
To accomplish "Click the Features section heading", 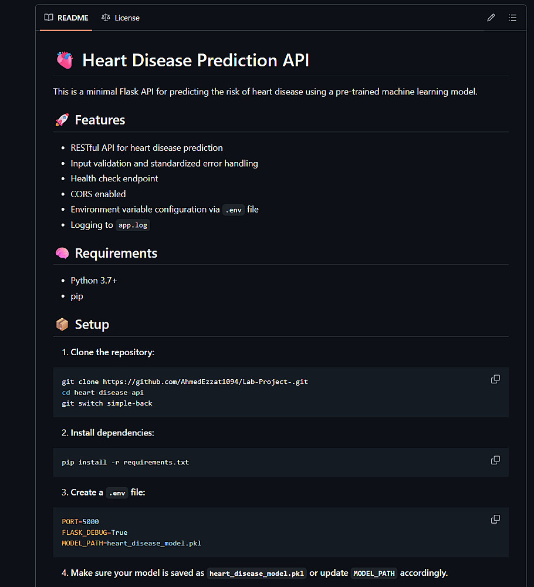I will coord(100,120).
